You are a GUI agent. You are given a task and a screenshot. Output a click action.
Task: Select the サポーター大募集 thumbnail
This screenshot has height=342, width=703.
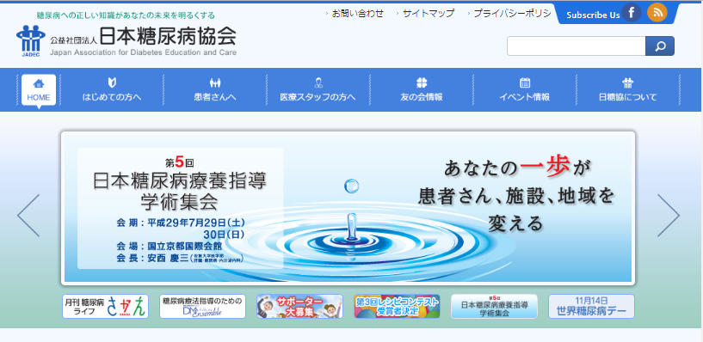tap(299, 306)
